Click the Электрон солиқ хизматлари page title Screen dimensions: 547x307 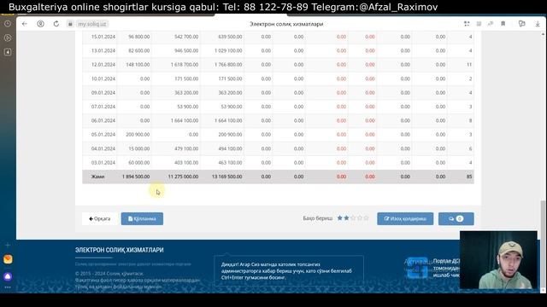pyautogui.click(x=286, y=24)
